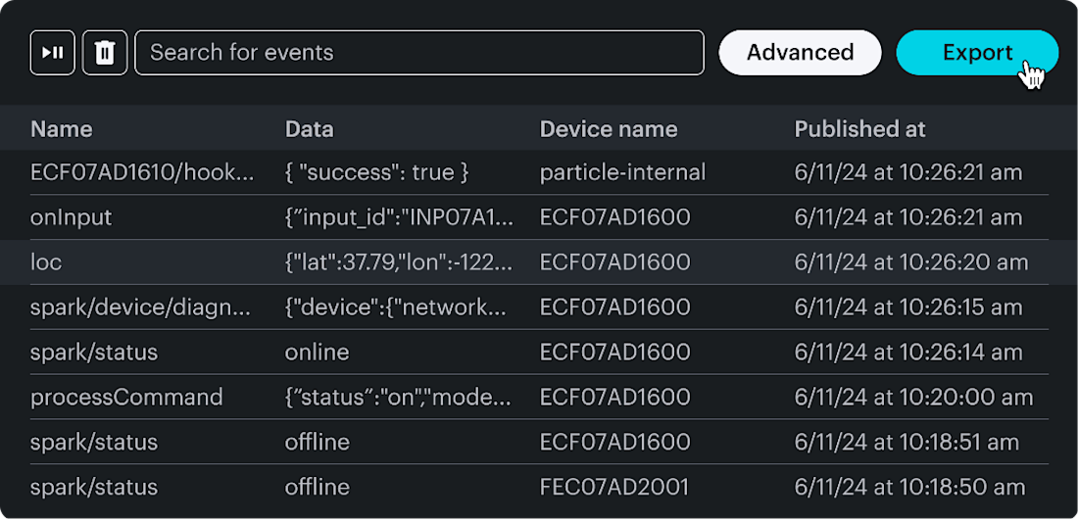Click the loc event's lat/lon data

pyautogui.click(x=398, y=262)
